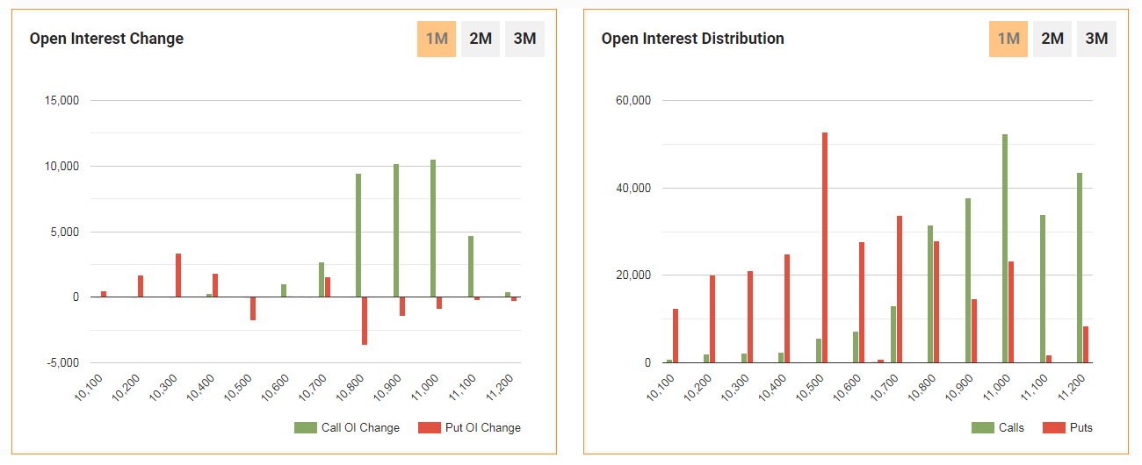Switch Open Interest Change to 2M
1142x465 pixels.
[x=481, y=39]
